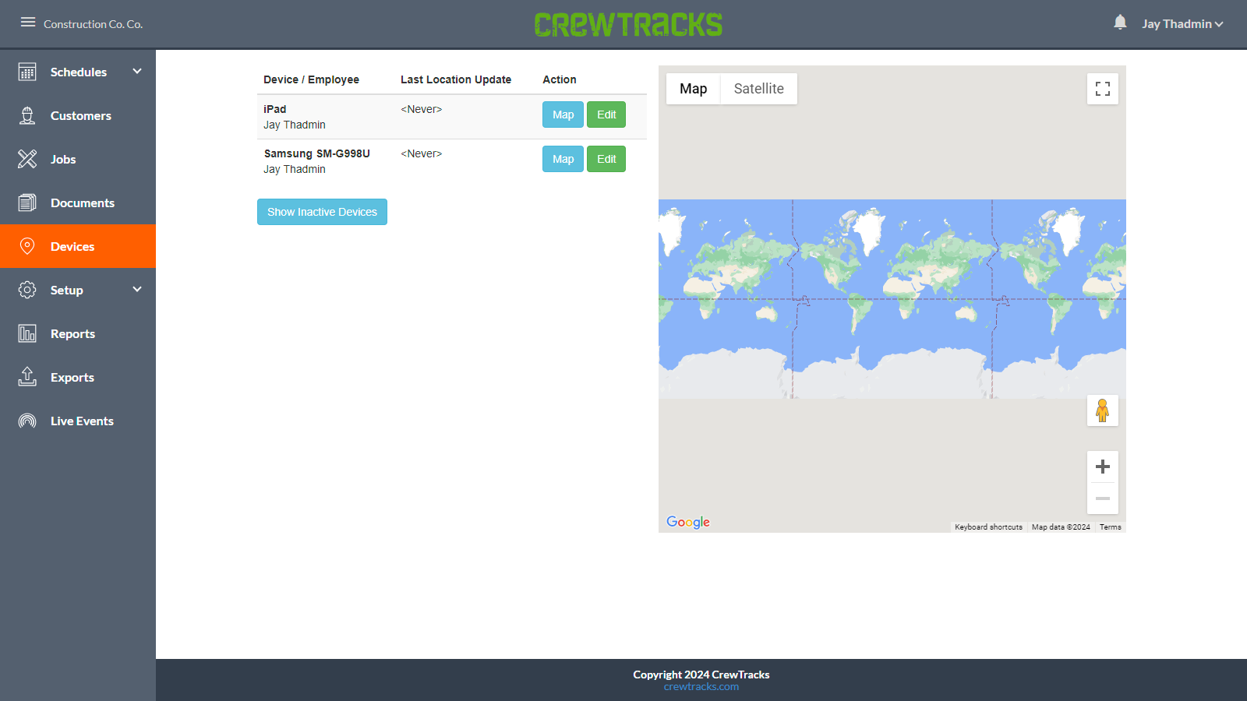Click the Jobs tools icon
The width and height of the screenshot is (1247, 701).
pos(27,159)
